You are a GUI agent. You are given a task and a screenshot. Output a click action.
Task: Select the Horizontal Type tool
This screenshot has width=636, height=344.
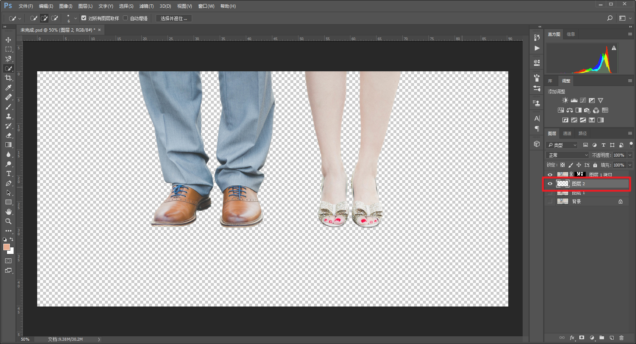coord(8,173)
